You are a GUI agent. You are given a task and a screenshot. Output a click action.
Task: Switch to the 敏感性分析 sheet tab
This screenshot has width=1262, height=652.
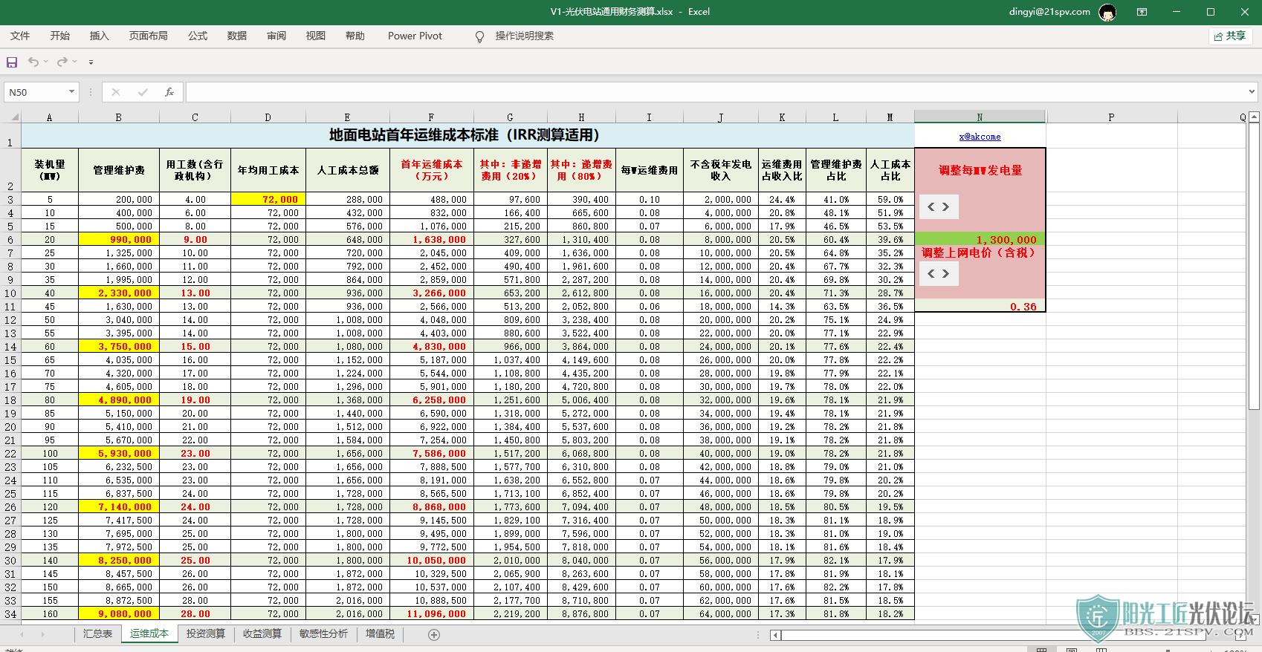[323, 634]
